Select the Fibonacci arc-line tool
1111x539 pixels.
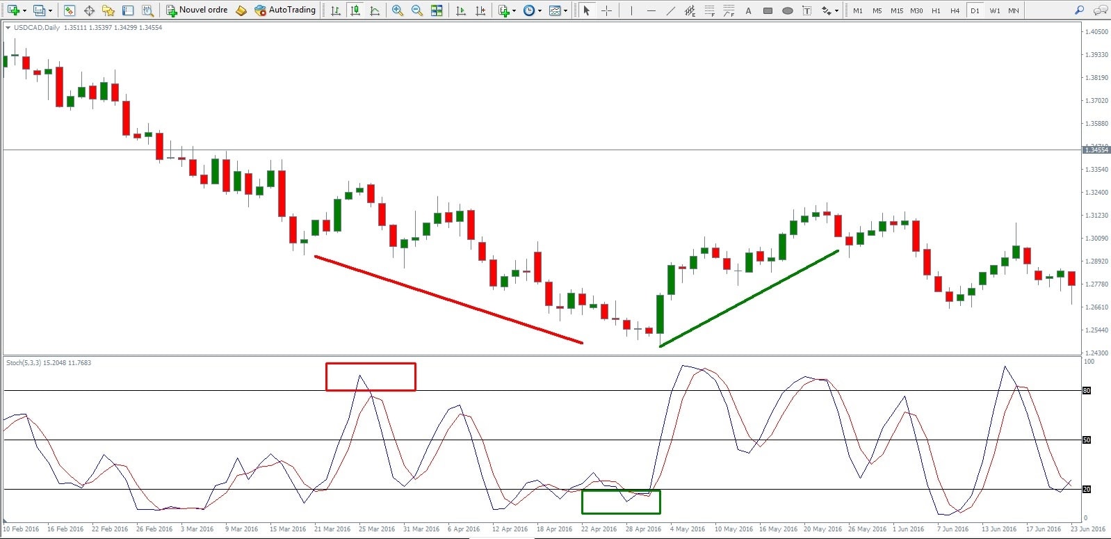click(x=729, y=10)
